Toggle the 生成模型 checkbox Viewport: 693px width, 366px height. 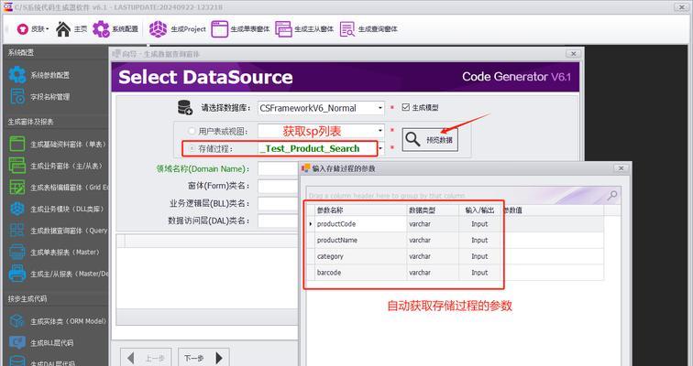pyautogui.click(x=406, y=108)
